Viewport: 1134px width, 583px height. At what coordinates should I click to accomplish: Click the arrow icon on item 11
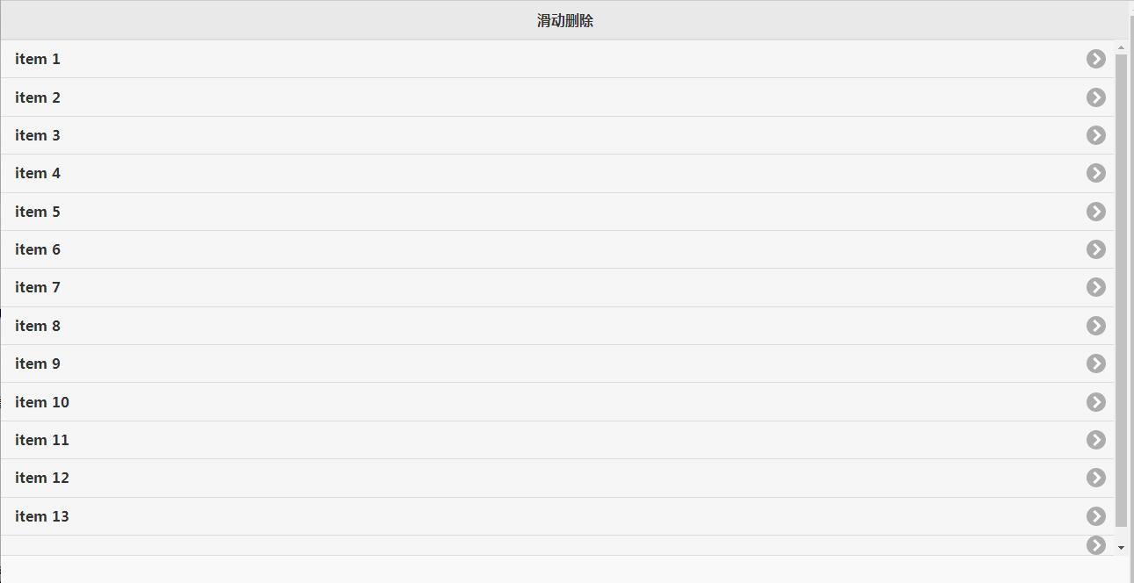(x=1095, y=440)
